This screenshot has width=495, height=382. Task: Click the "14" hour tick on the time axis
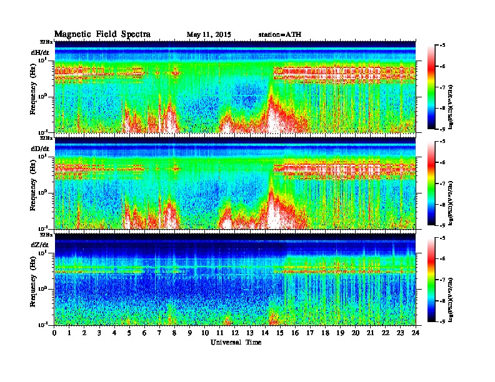click(265, 333)
